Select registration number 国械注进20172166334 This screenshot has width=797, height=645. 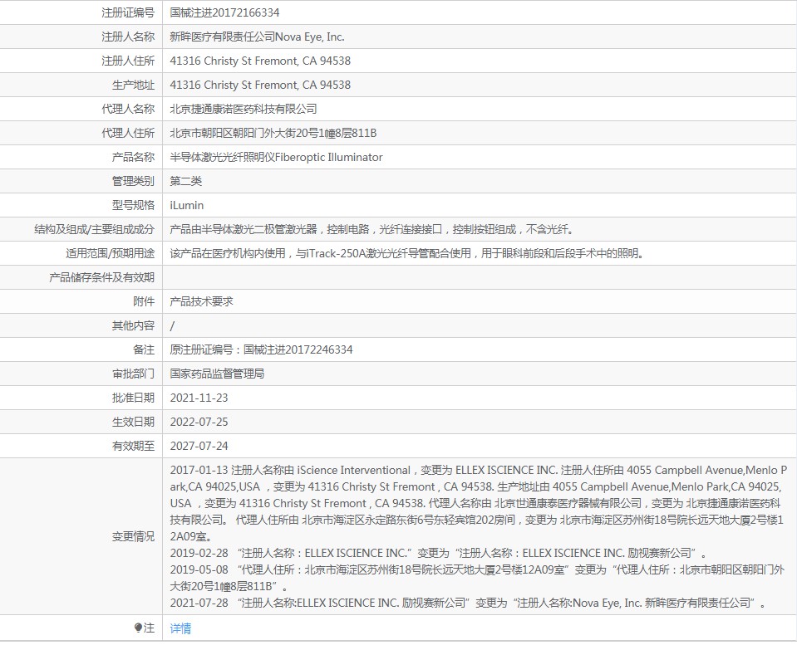click(x=224, y=12)
